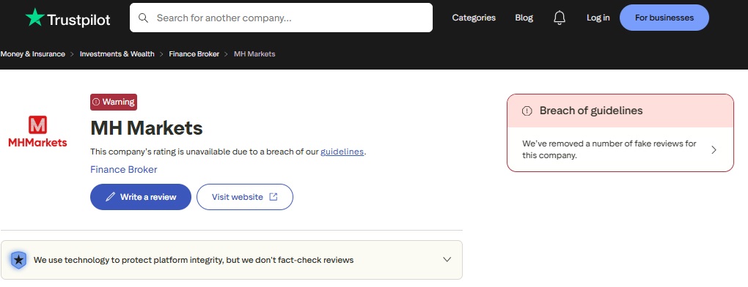Click the MHMarkets company logo
The width and height of the screenshot is (748, 287).
point(37,131)
